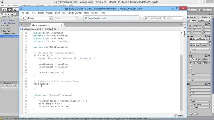
Task: Toggle Freeze Position Y checkbox
Action: [x=196, y=114]
